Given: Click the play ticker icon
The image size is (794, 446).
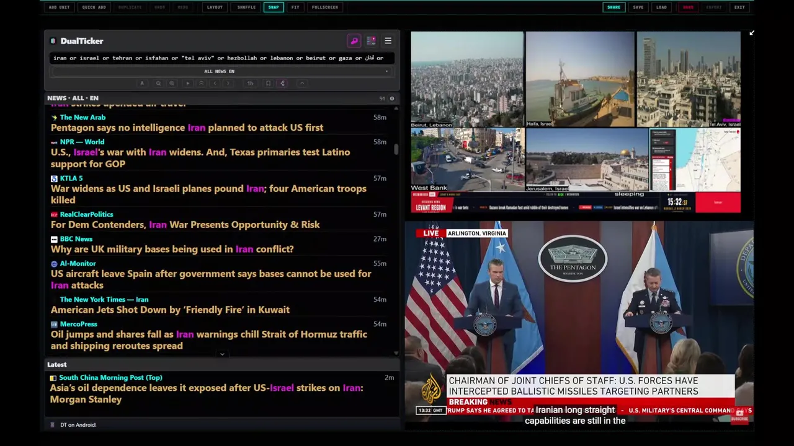Looking at the screenshot, I should [187, 83].
